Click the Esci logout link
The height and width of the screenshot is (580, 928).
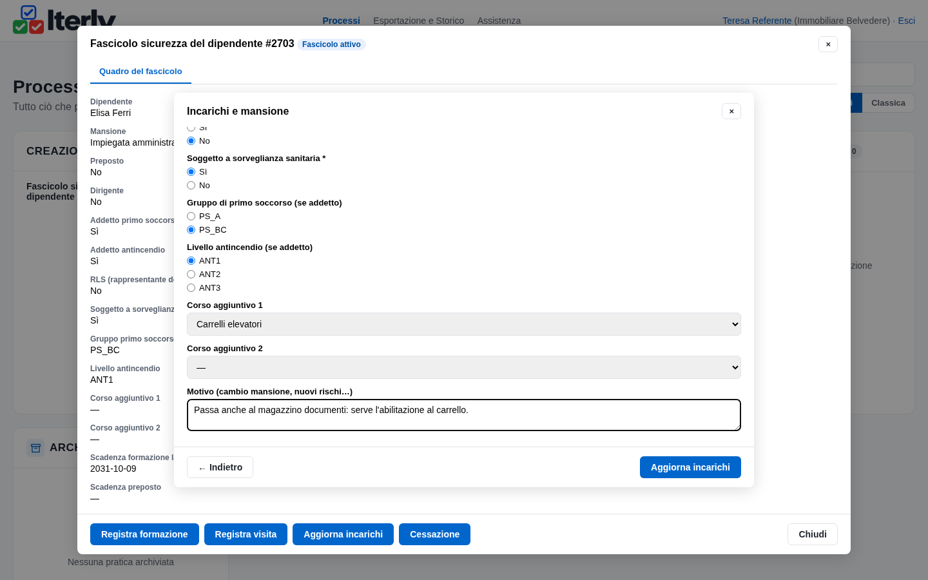point(906,21)
